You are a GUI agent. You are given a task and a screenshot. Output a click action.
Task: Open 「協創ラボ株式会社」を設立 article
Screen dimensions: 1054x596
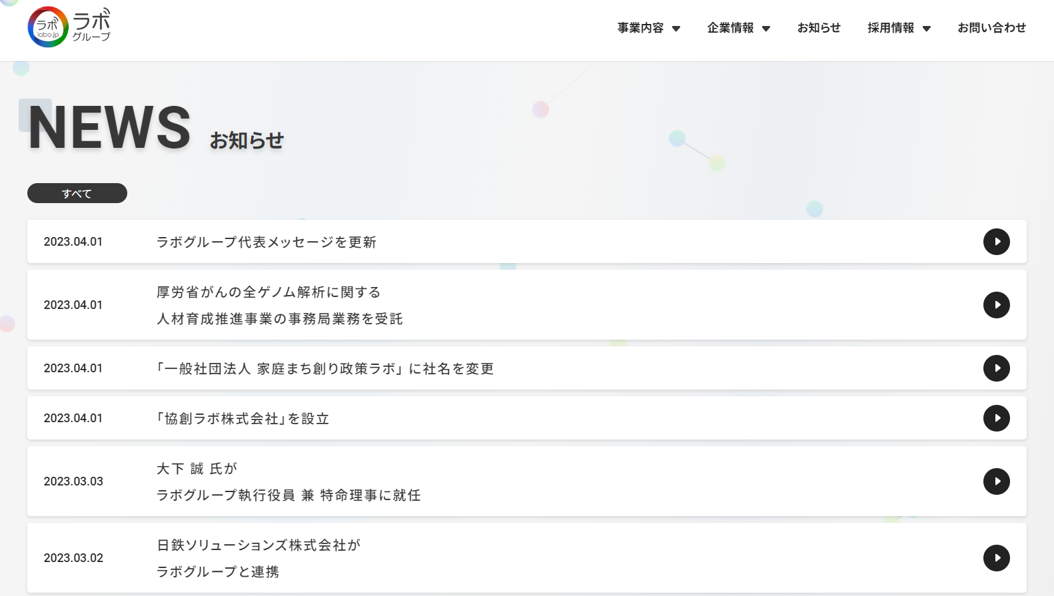tap(527, 418)
